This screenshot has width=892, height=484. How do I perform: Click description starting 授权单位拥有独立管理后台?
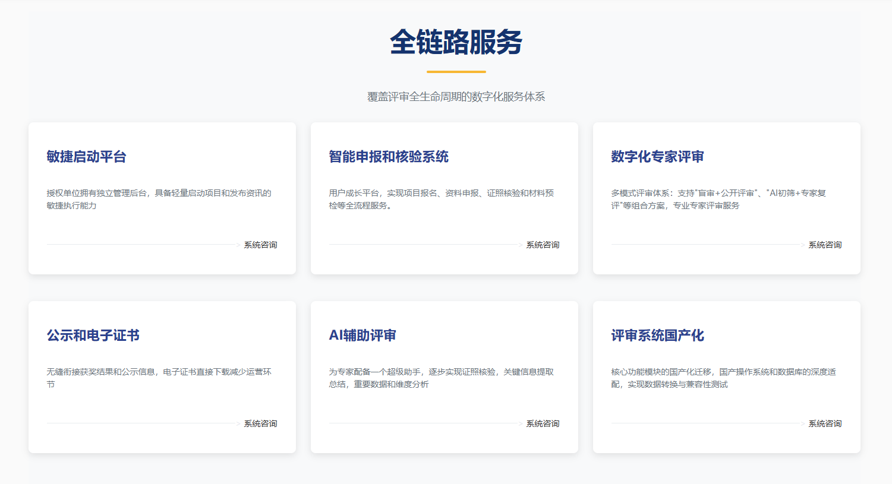coord(159,199)
